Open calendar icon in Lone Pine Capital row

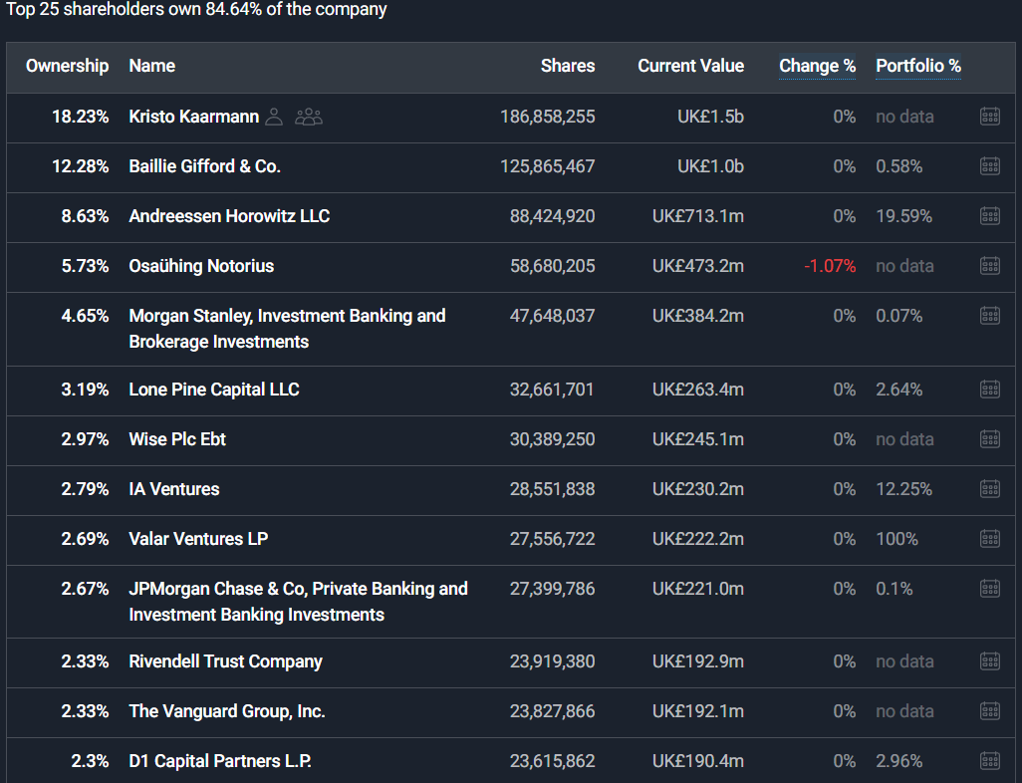tap(990, 390)
